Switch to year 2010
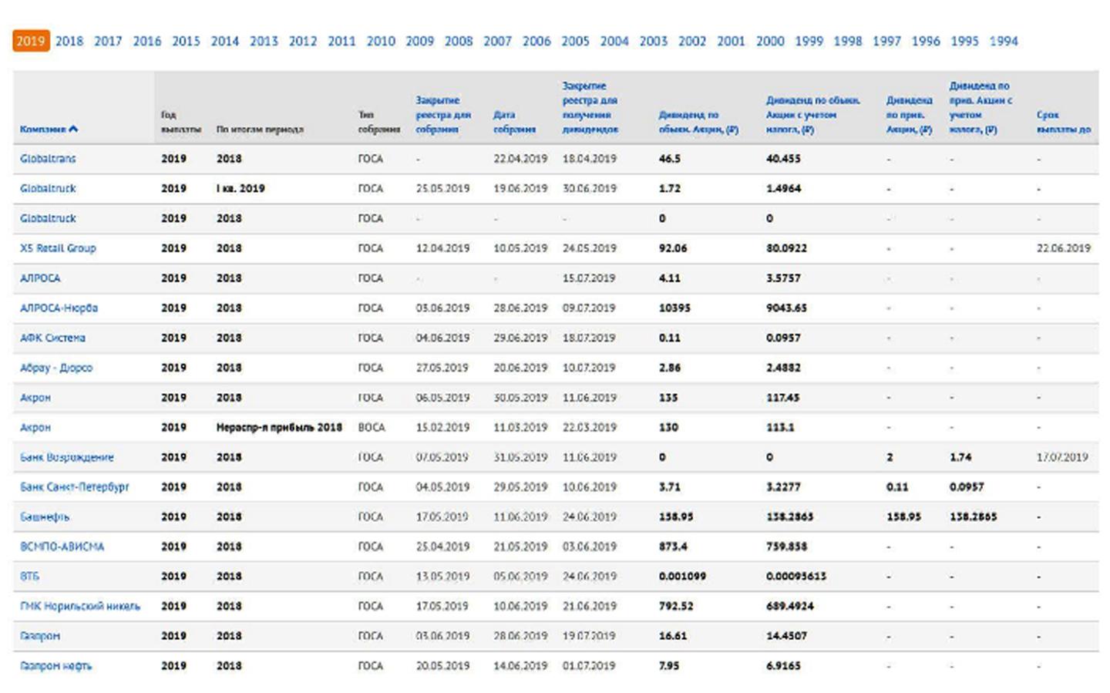The height and width of the screenshot is (693, 1110). [381, 41]
